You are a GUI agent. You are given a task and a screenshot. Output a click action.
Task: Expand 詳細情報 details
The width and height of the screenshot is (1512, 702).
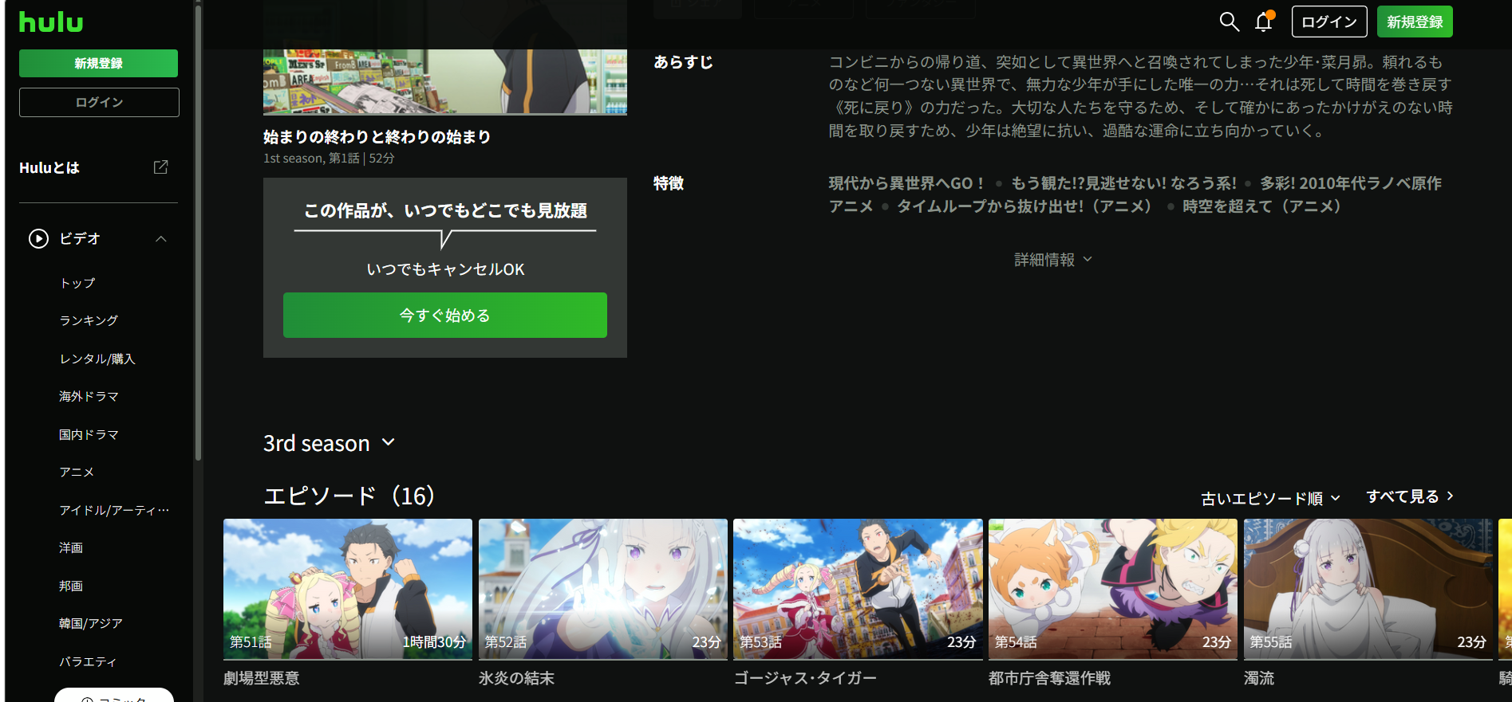pos(1052,260)
